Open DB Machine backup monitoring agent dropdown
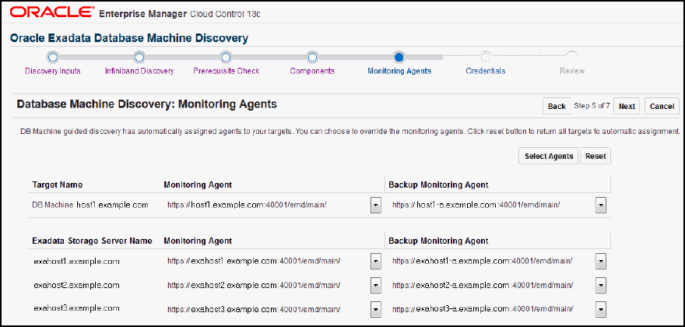The height and width of the screenshot is (327, 685). coord(601,205)
